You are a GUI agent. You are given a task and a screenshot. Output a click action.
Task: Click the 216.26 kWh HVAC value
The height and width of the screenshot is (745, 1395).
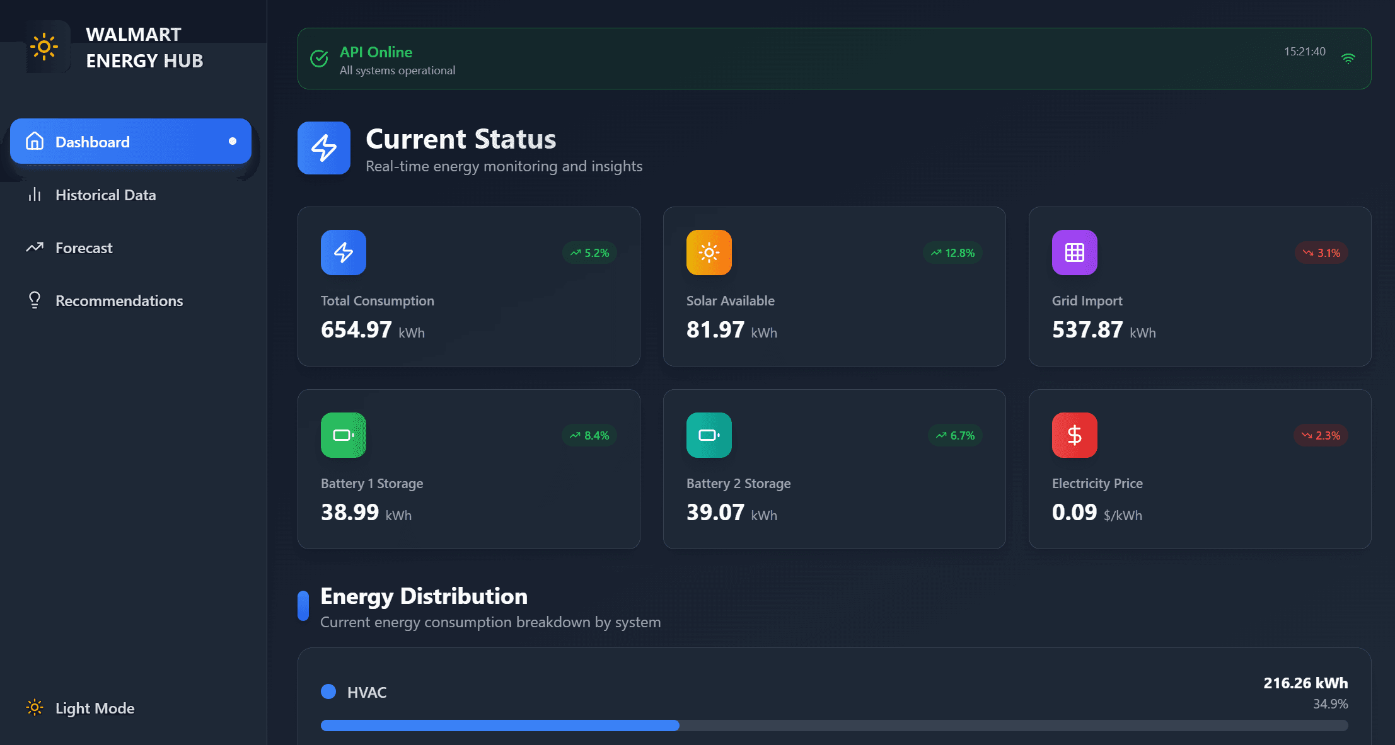tap(1305, 683)
